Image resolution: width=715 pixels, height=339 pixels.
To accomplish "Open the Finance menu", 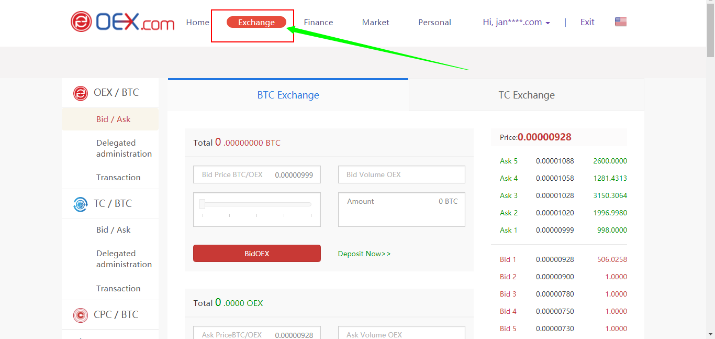I will (x=318, y=22).
